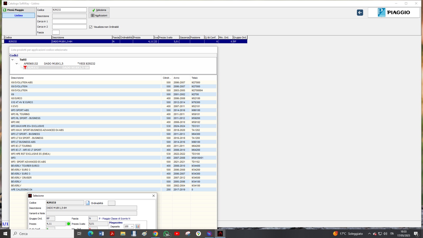This screenshot has height=238, width=423.
Task: Open Google Chrome from the taskbar
Action: 155,234
